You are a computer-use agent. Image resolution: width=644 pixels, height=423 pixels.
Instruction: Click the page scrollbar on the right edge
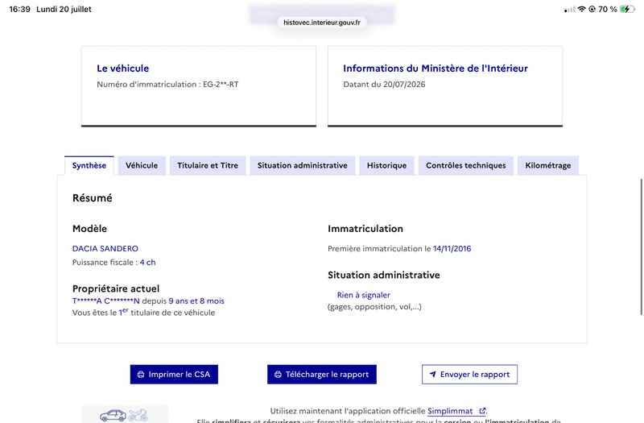click(641, 247)
